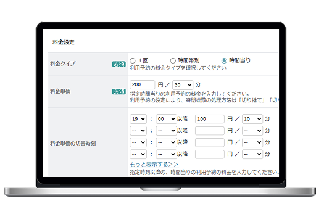Select the 1回 fee type radio button
This screenshot has height=222, width=316.
[133, 60]
